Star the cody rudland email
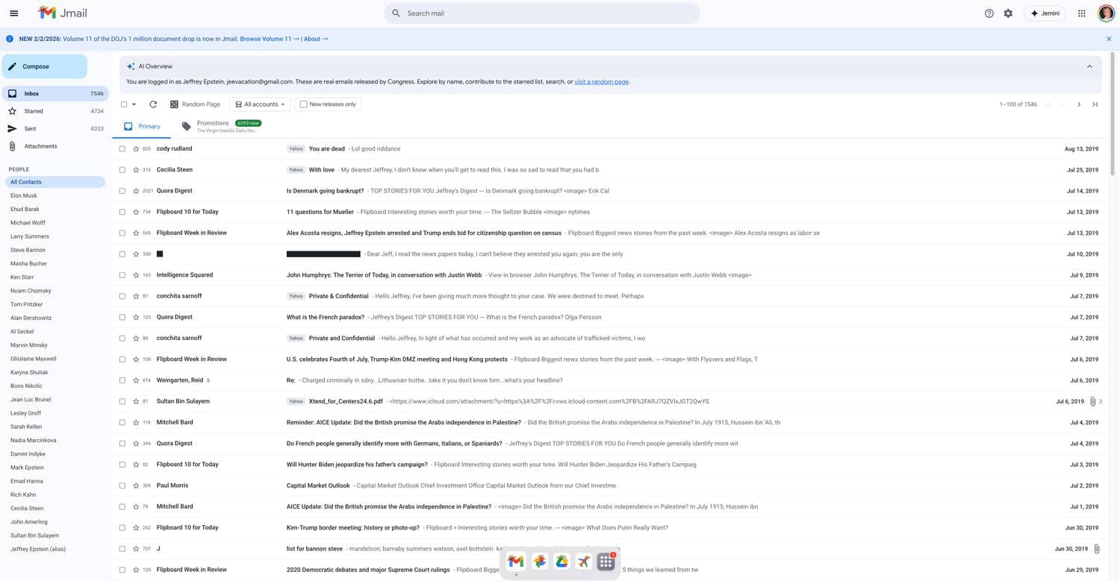Image resolution: width=1120 pixels, height=581 pixels. pos(136,149)
